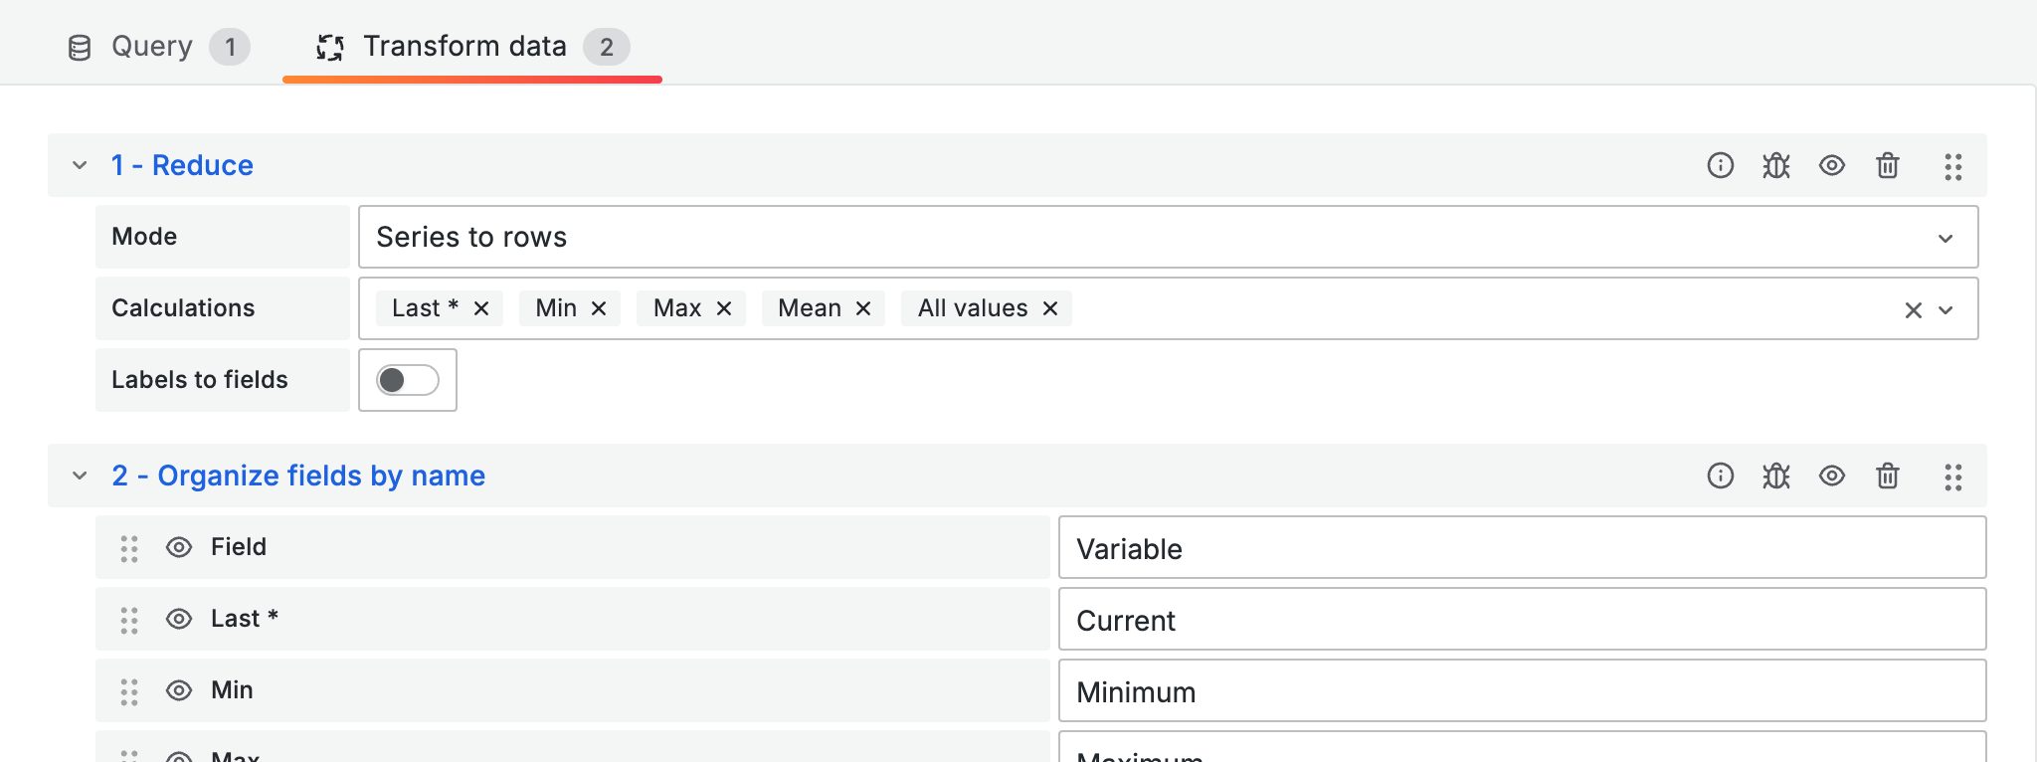The height and width of the screenshot is (762, 2037).
Task: Click debug icon on Organize fields row
Action: [x=1775, y=476]
